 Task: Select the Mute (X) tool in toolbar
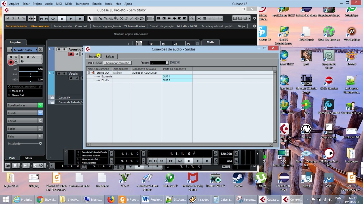(121, 19)
